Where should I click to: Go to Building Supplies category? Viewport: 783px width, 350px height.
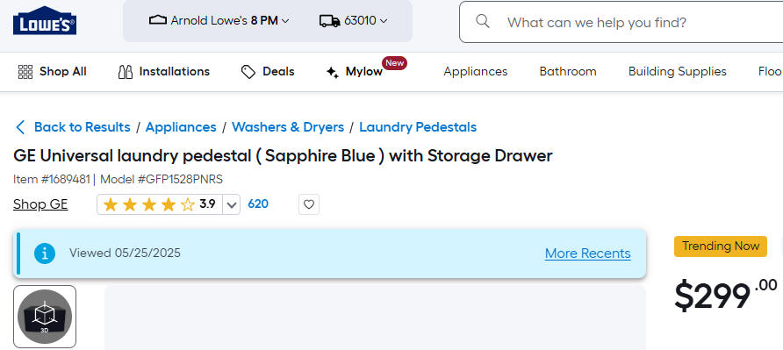[677, 72]
